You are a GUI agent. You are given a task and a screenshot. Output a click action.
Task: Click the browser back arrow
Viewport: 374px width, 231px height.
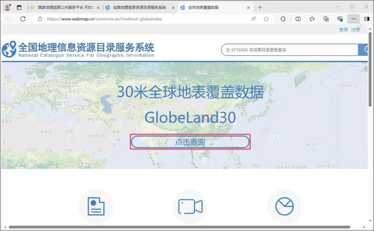point(9,19)
